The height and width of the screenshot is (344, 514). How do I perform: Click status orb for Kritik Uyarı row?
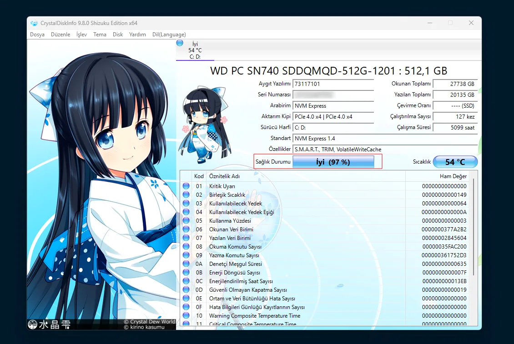tap(186, 186)
